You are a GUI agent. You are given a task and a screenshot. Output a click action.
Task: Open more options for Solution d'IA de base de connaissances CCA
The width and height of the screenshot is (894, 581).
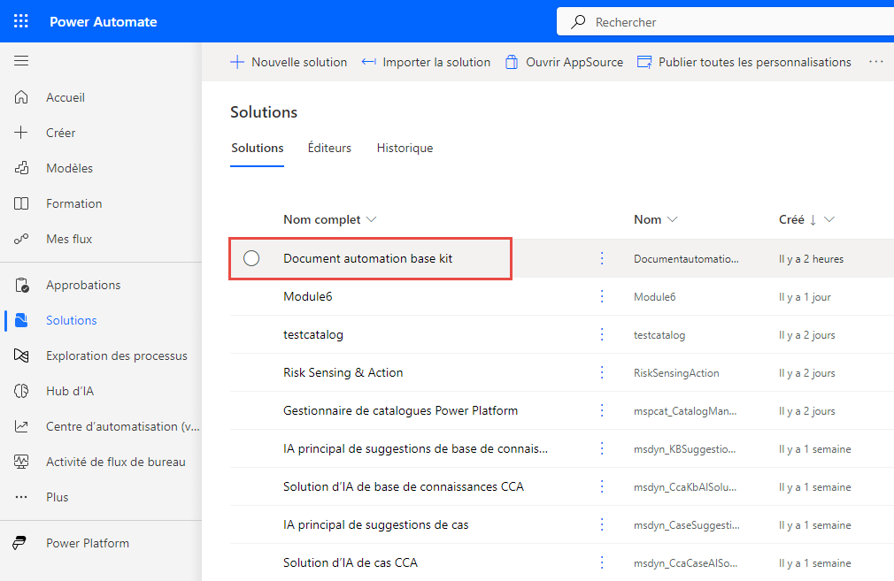point(602,486)
